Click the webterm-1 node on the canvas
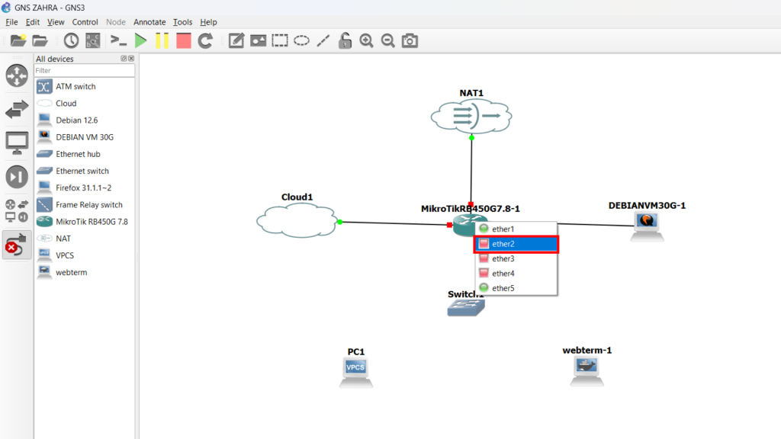Screen dimensions: 781x439 coord(586,370)
